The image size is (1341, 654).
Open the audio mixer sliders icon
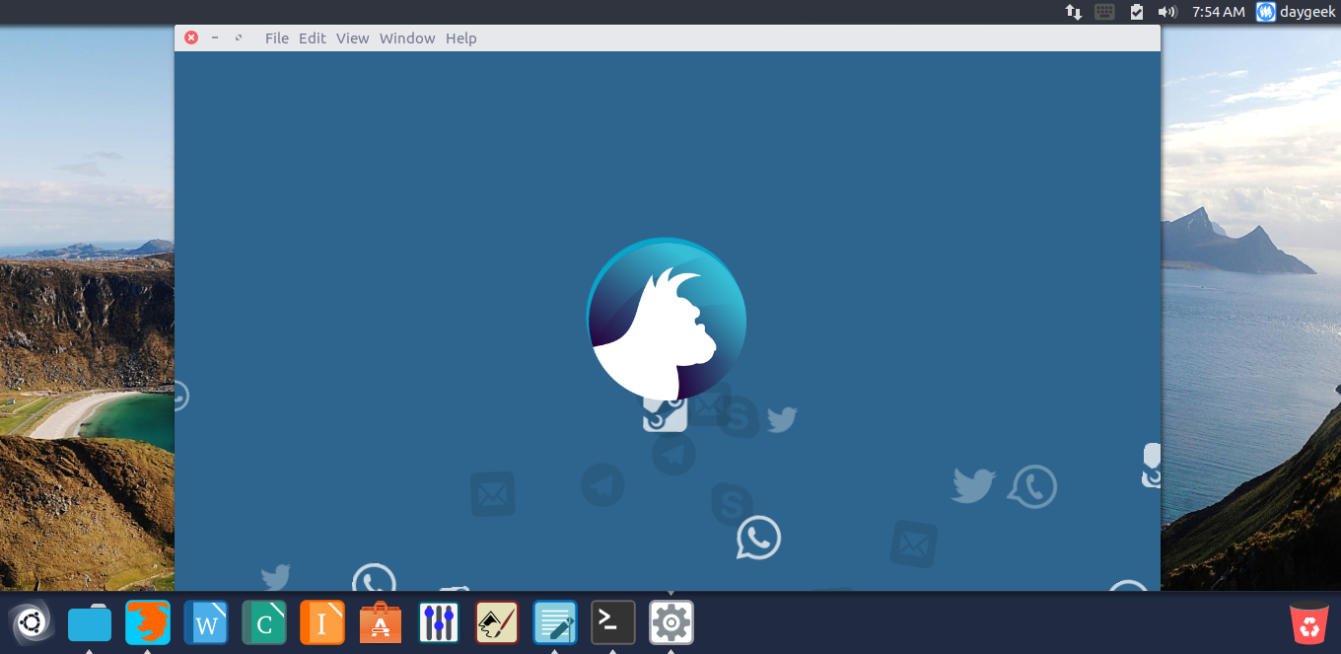point(439,623)
